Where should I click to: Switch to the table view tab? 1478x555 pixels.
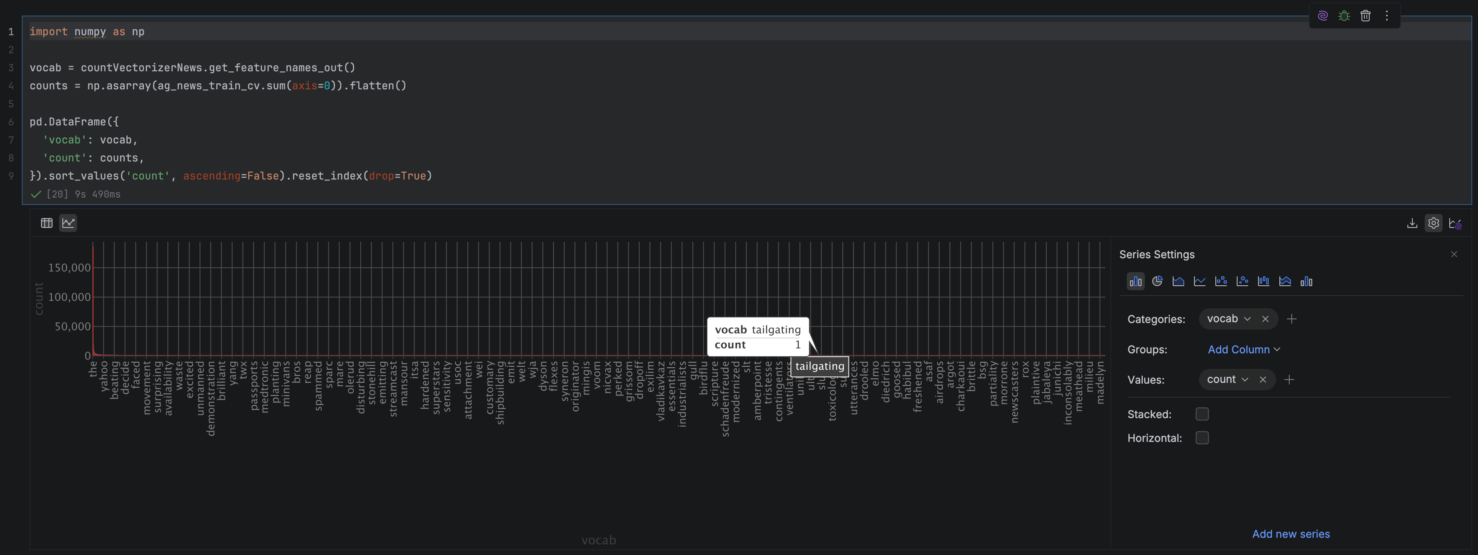pos(46,223)
